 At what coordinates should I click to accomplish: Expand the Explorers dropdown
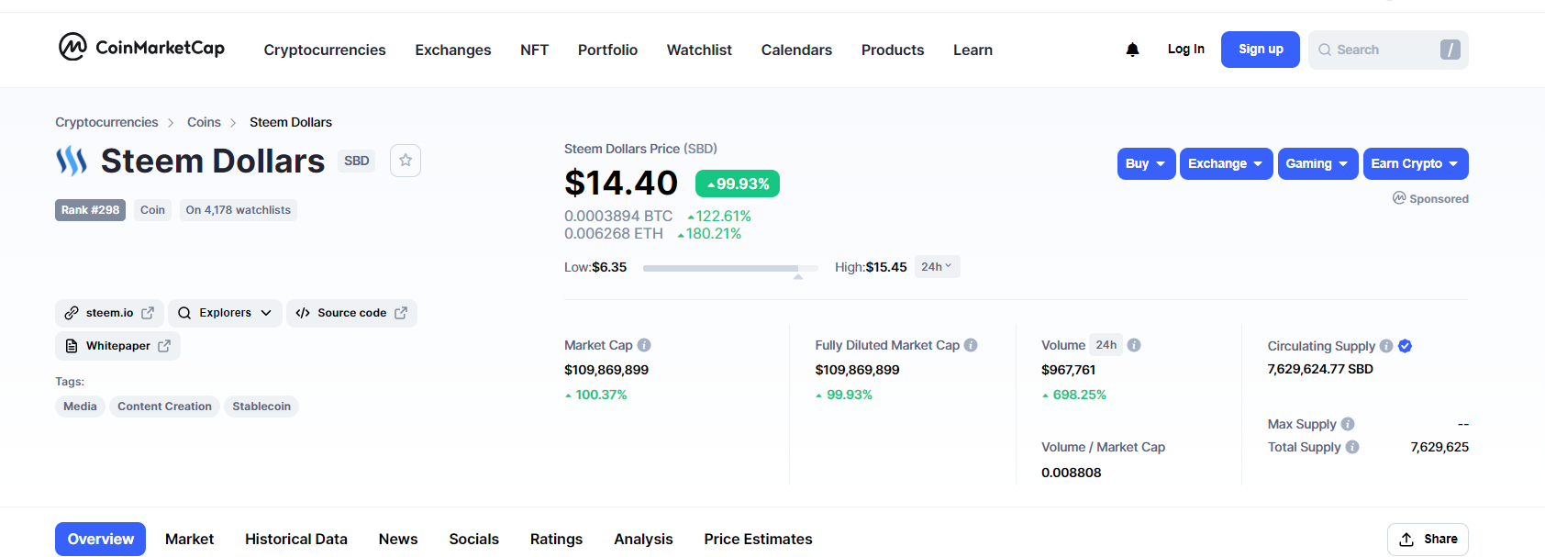coord(226,313)
